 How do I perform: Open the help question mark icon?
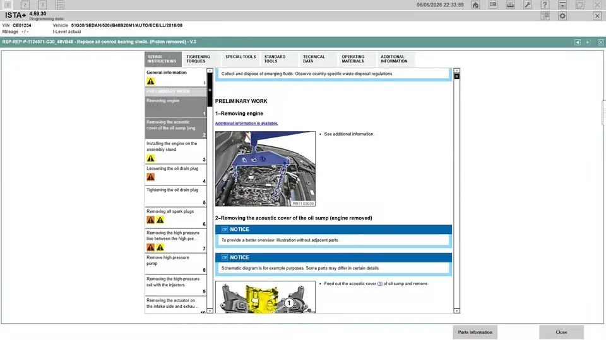545,5
